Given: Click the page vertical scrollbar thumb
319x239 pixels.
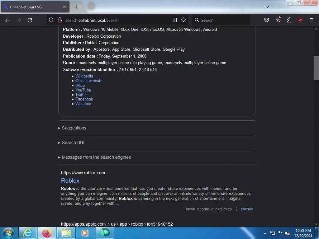Looking at the screenshot, I should [x=316, y=68].
